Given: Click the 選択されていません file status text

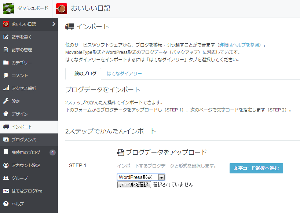Looking at the screenshot, I should (173, 184).
